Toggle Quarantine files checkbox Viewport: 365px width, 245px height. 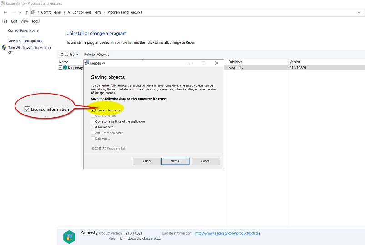pyautogui.click(x=93, y=116)
